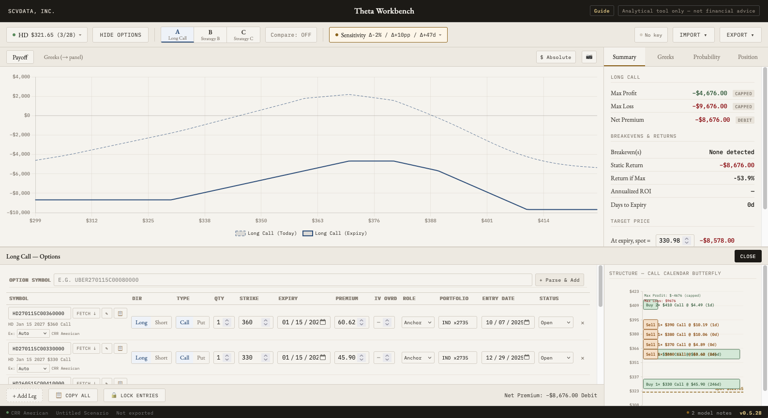Close the Long Call options panel
Screen dimensions: 768x418
(x=748, y=256)
